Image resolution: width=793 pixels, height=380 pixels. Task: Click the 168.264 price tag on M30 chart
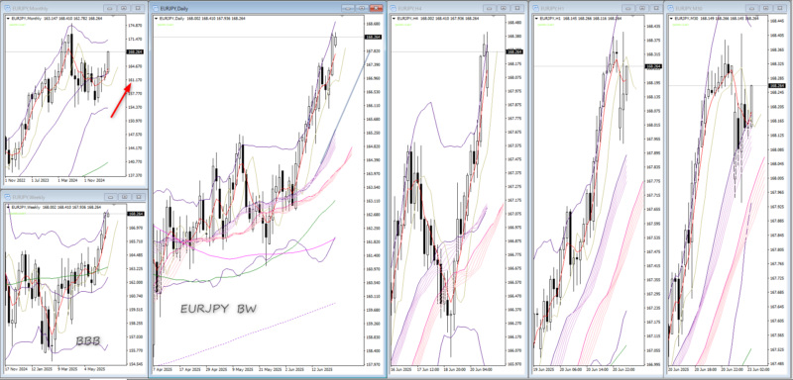777,86
